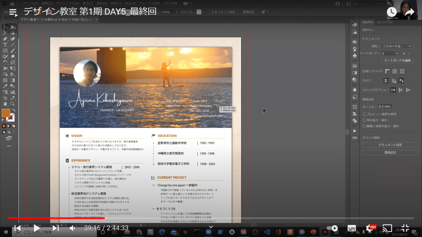This screenshot has height=237, width=422.
Task: Select the Zoom magnifier tool
Action: tap(13, 104)
